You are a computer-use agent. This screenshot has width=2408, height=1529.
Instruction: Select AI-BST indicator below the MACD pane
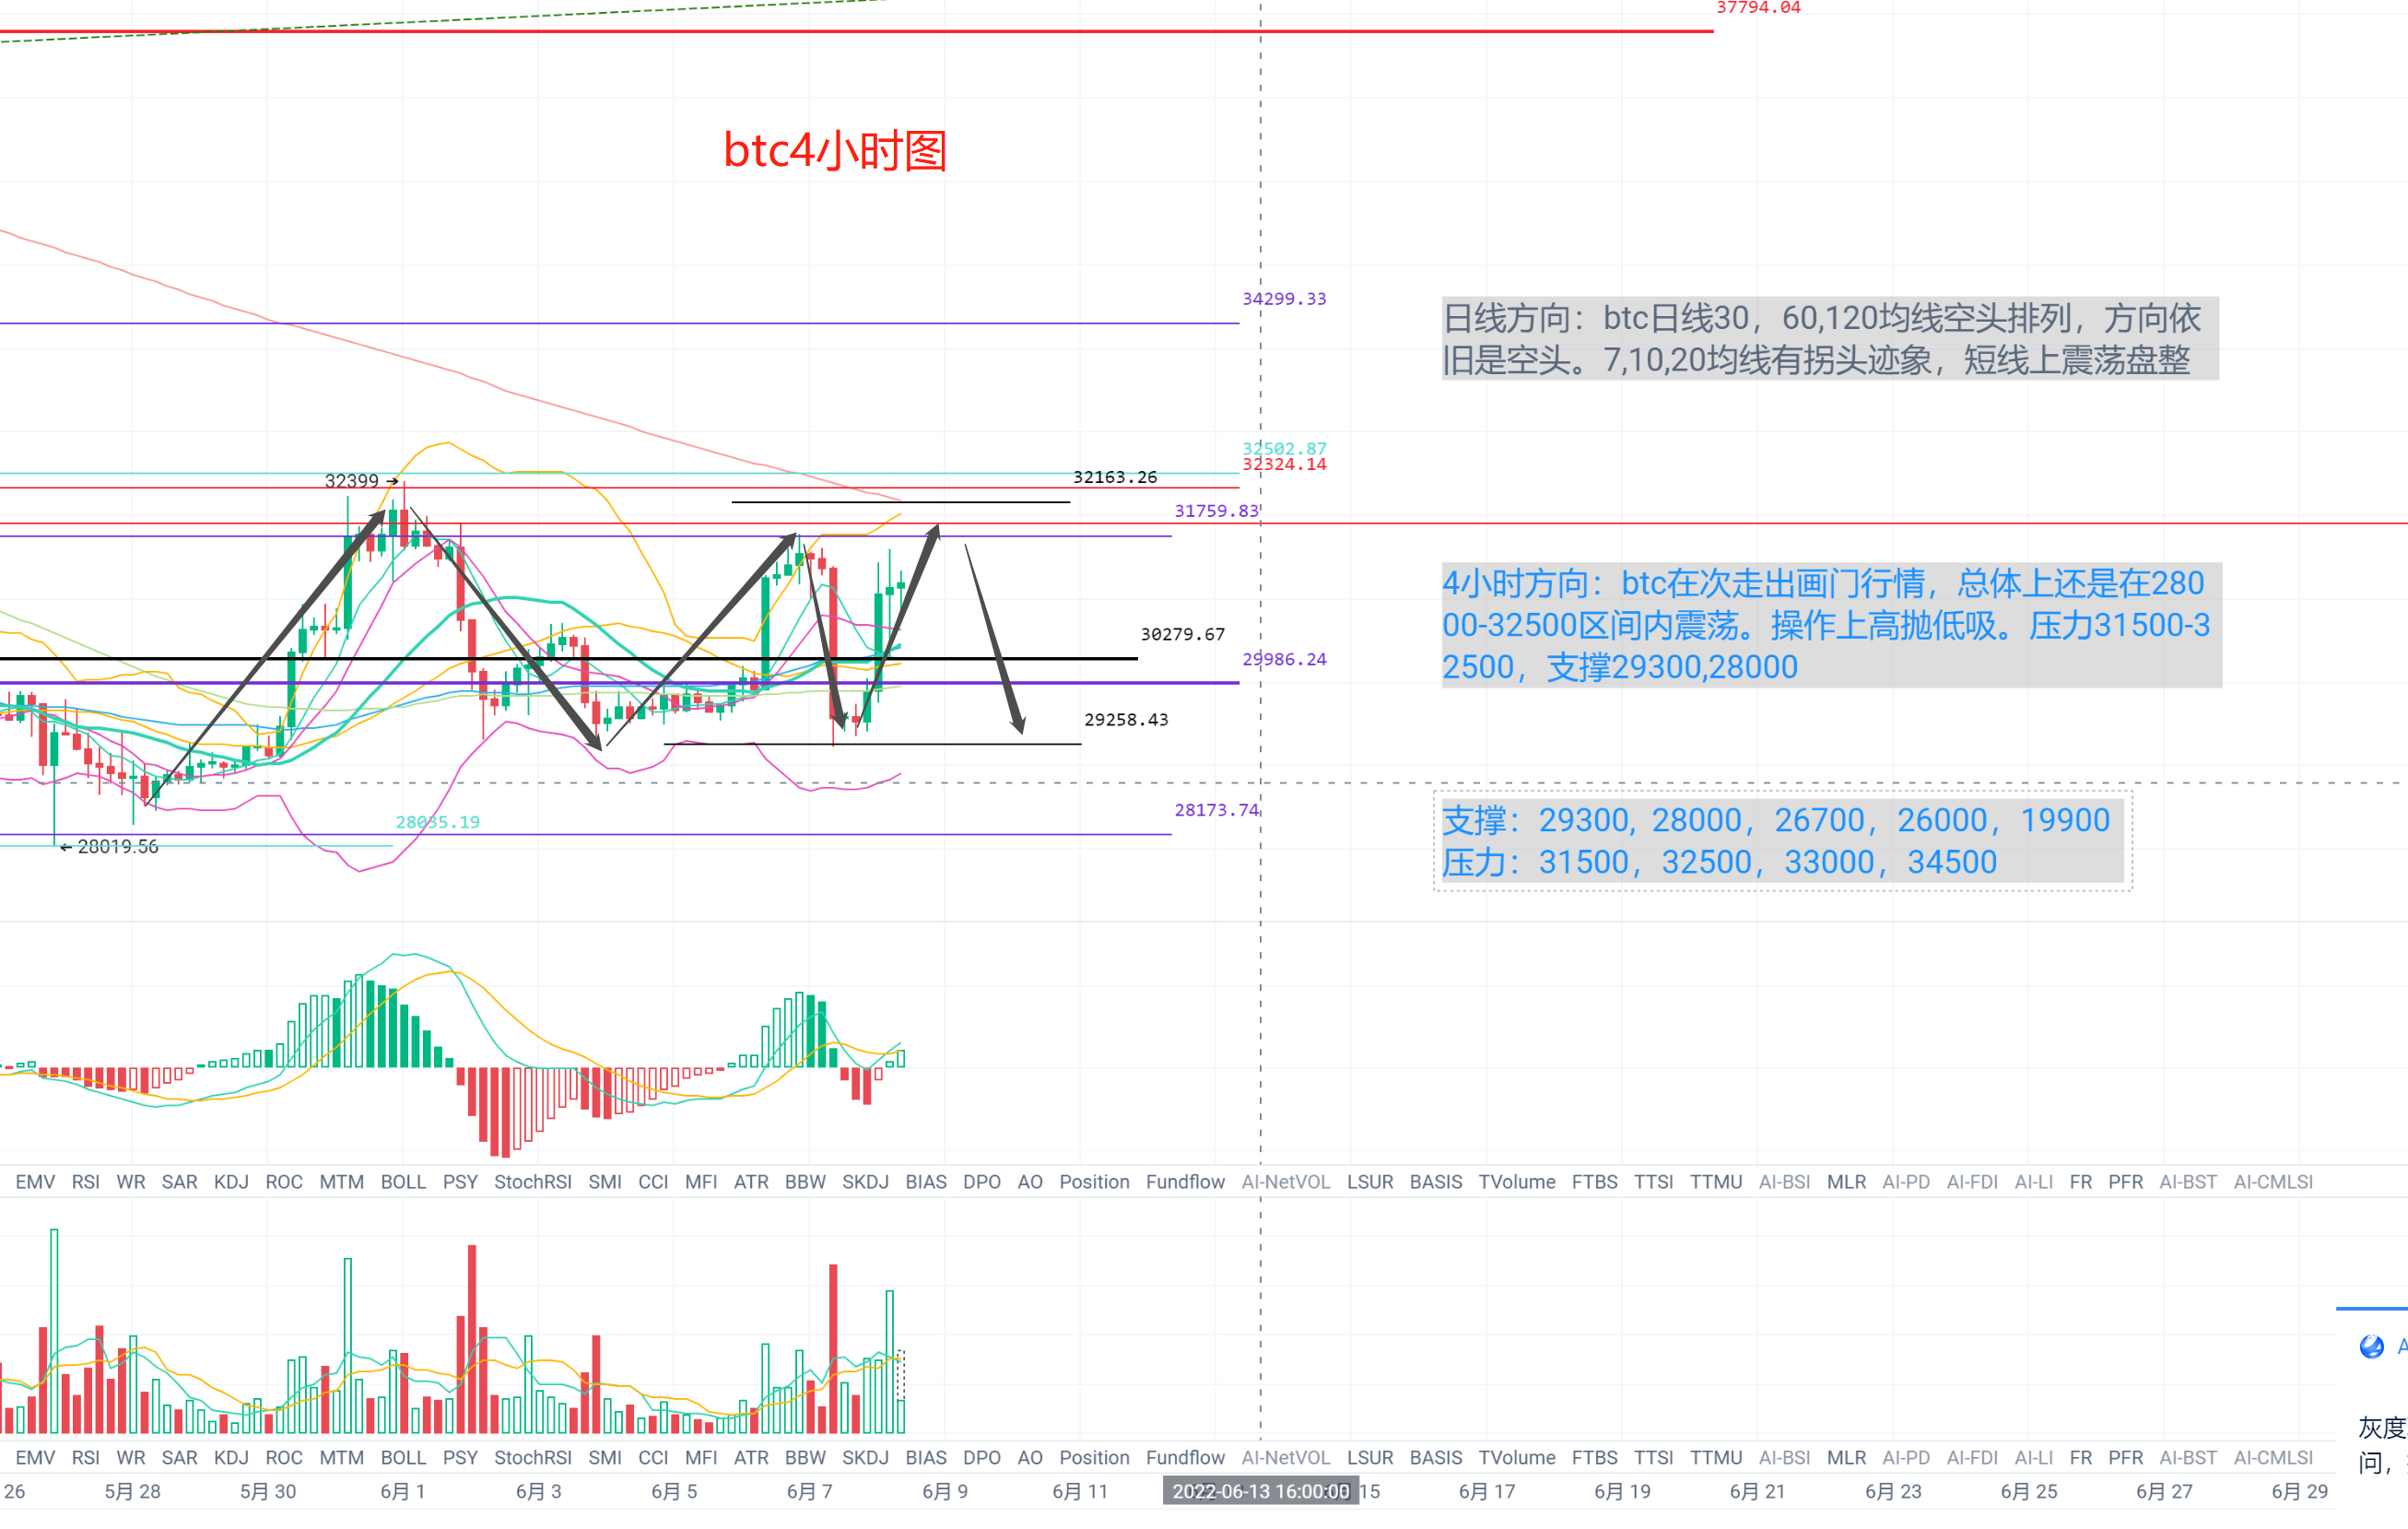coord(2188,1182)
